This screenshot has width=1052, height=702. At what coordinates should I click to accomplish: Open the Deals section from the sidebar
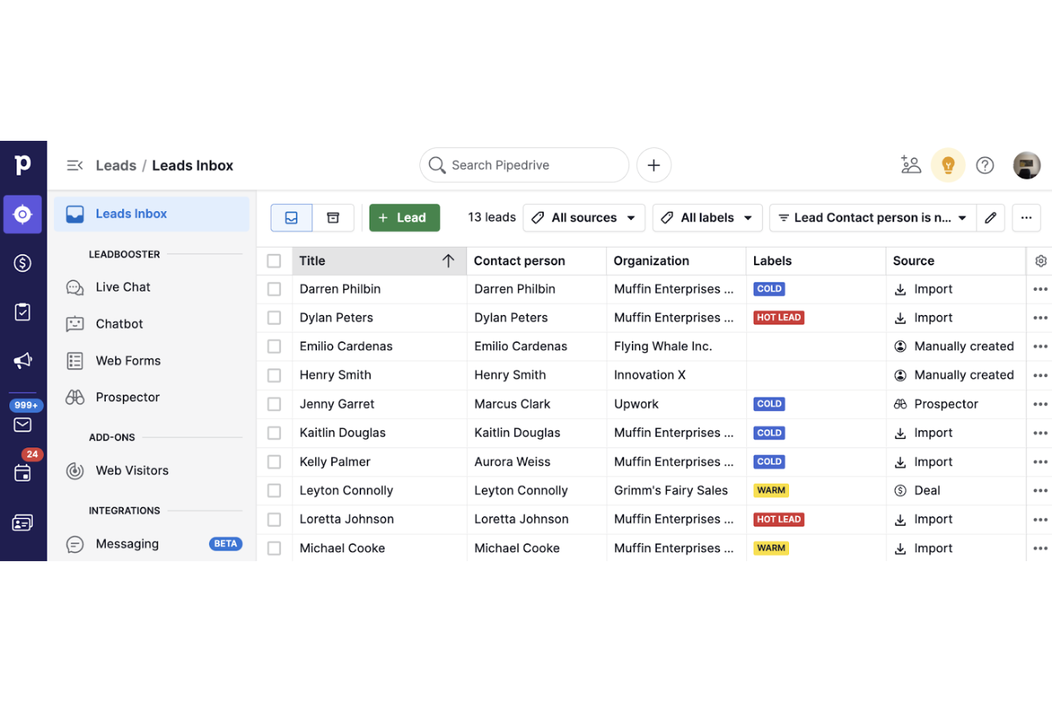pyautogui.click(x=23, y=262)
